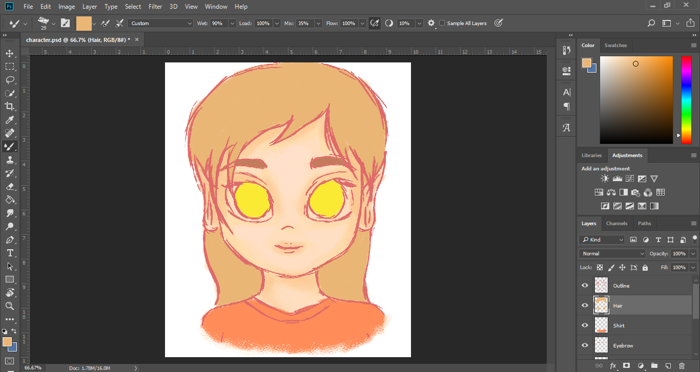Screen dimensions: 700x372
Task: Switch to the Swatches tab
Action: click(x=615, y=45)
